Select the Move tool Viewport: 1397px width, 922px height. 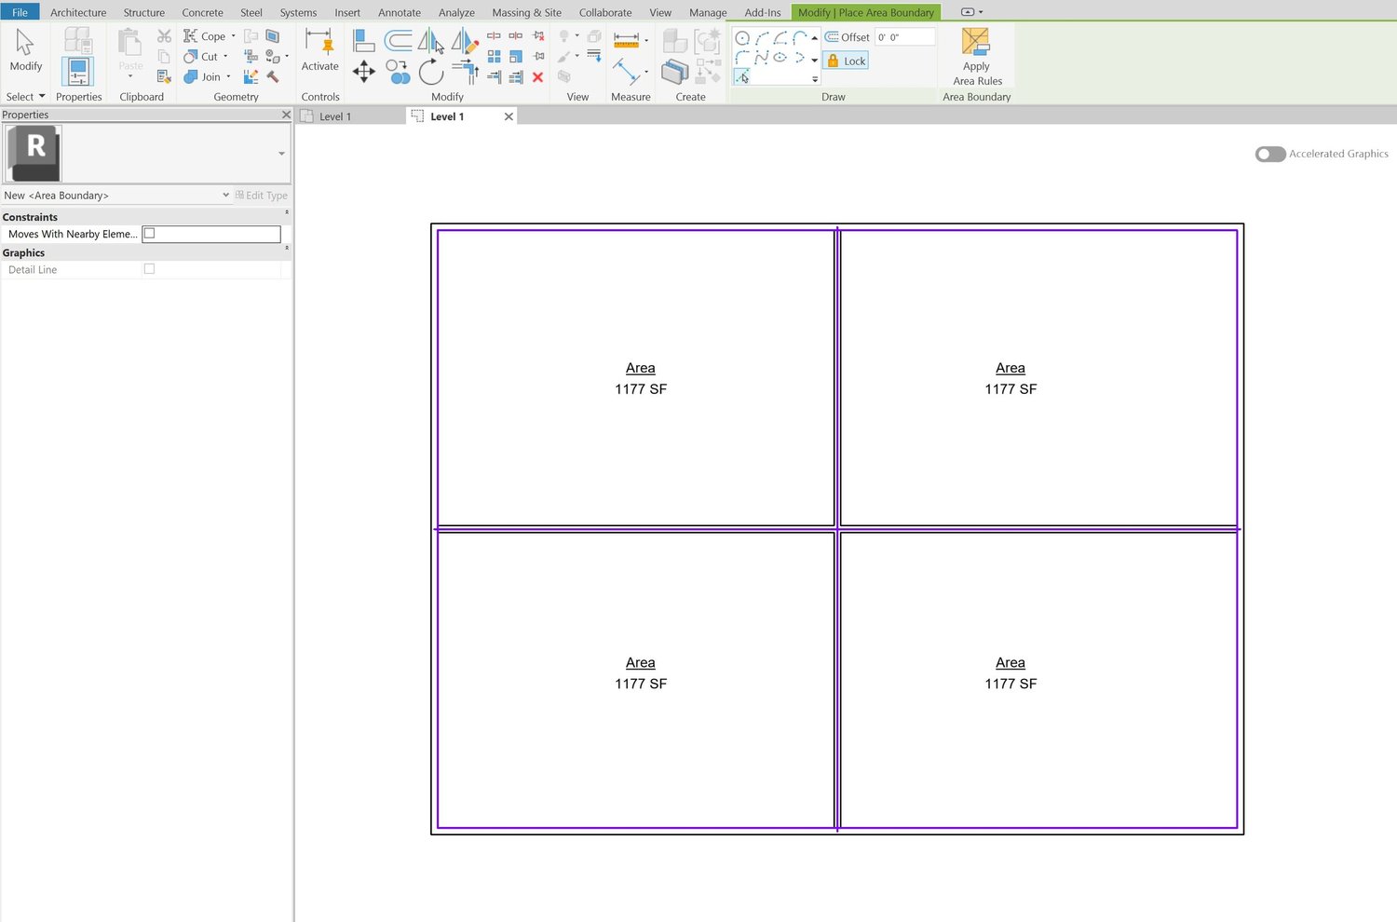364,72
